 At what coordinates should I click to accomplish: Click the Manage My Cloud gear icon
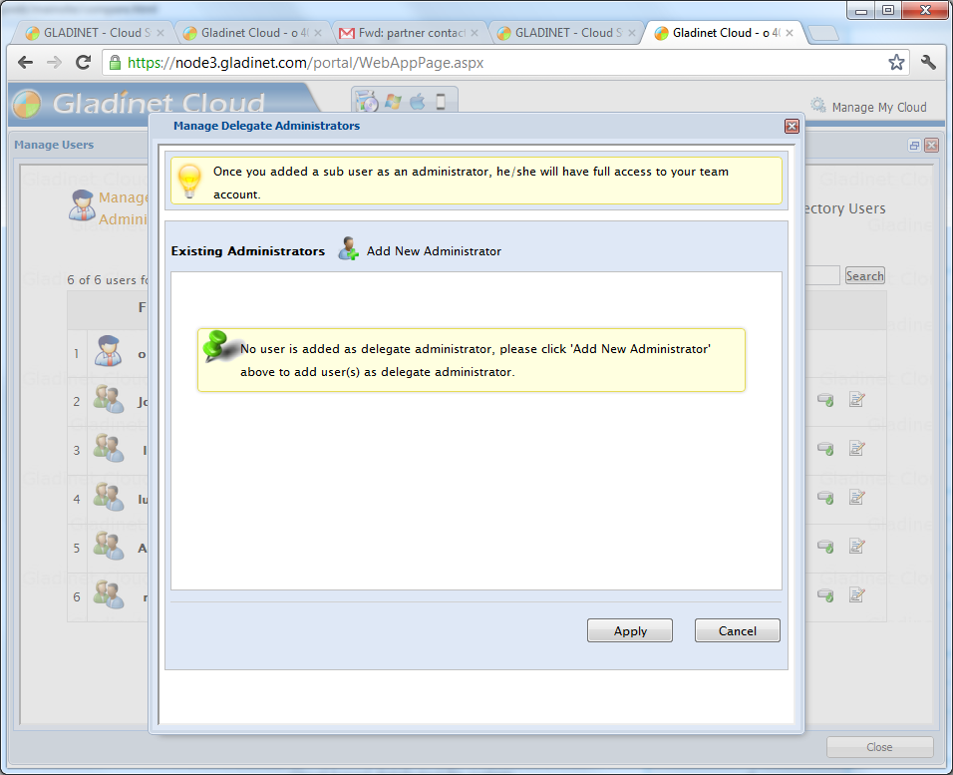pos(818,106)
